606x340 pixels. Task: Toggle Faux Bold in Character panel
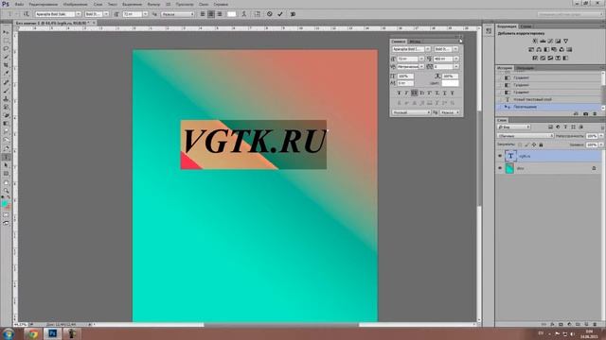(399, 93)
